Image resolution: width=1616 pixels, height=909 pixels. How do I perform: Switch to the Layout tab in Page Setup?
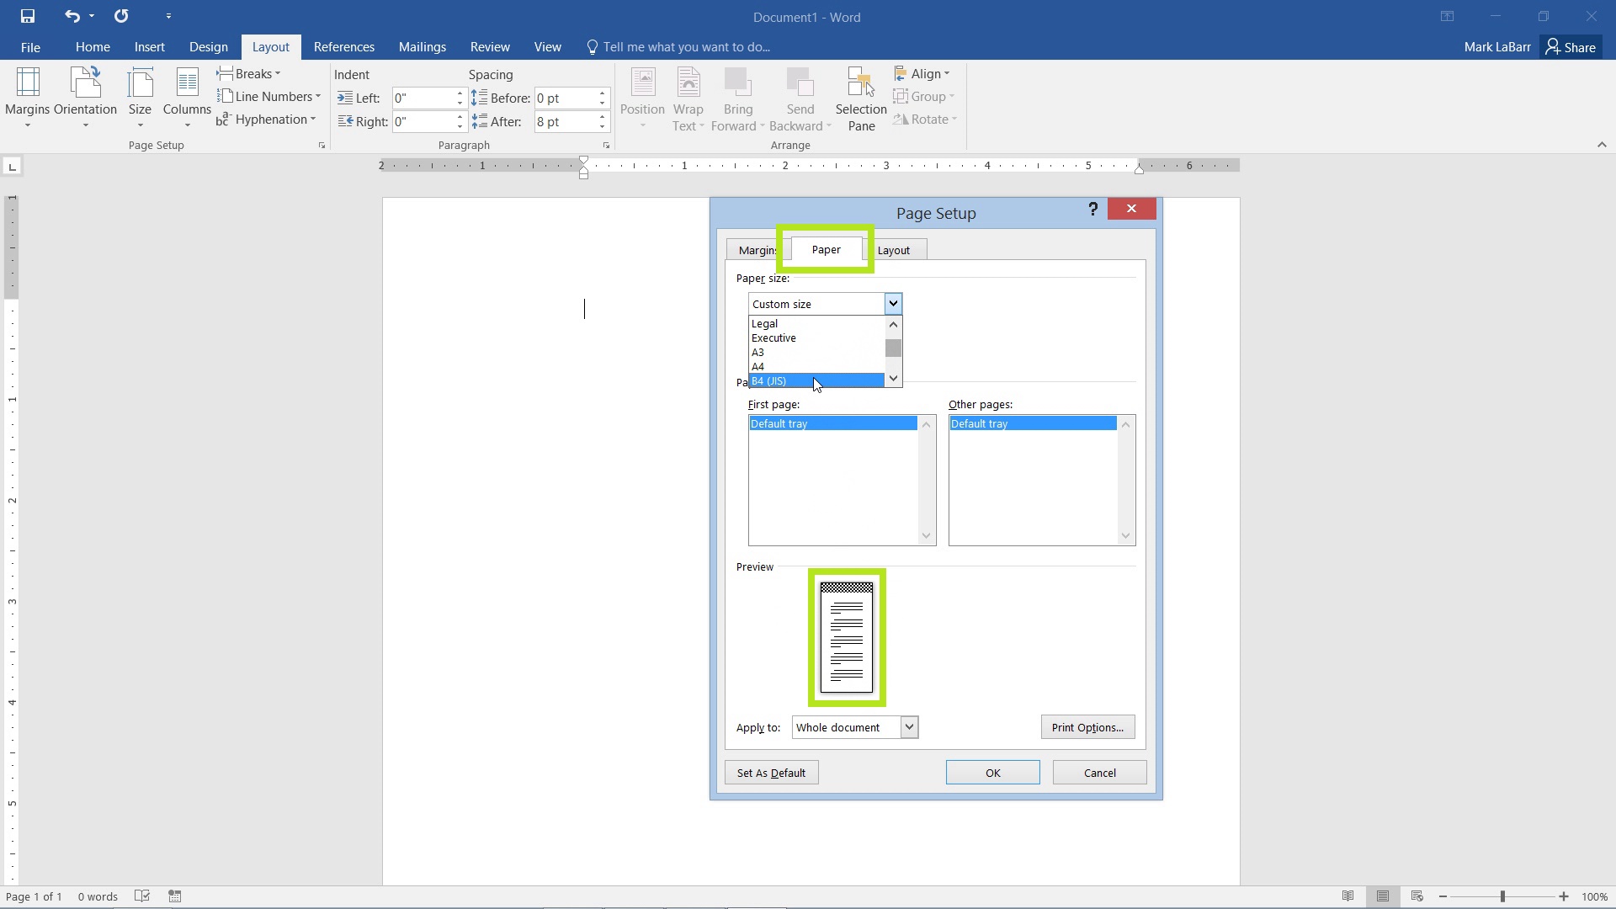pyautogui.click(x=895, y=249)
